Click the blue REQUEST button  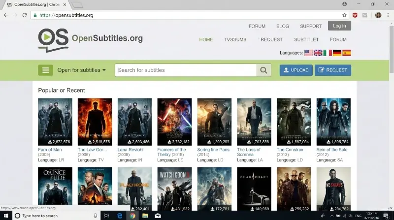(333, 70)
